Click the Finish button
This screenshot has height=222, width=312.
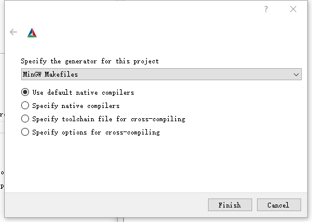(230, 205)
